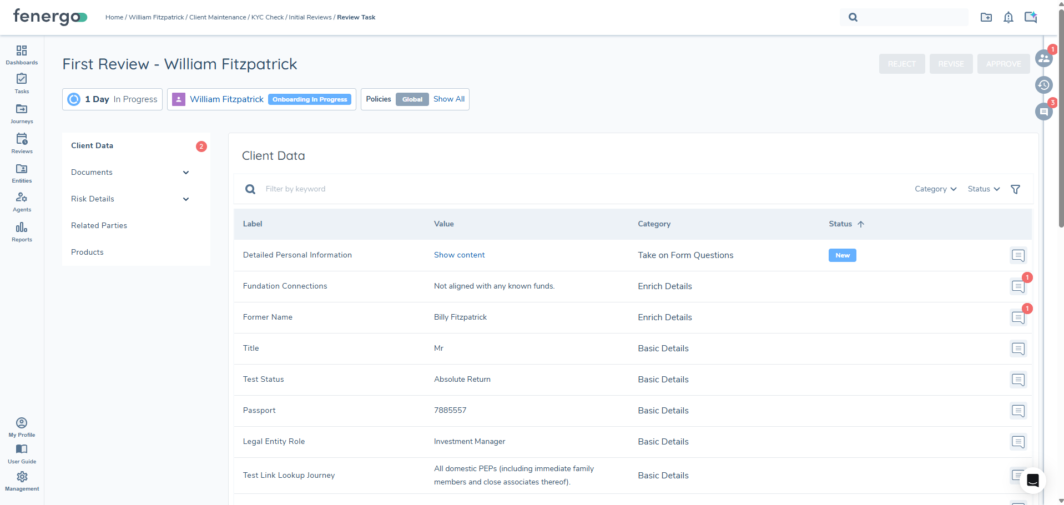Screen dimensions: 1064x505
Task: Open the Dashboards sidebar icon
Action: (22, 54)
